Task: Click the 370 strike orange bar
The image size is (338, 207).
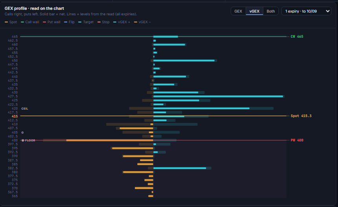Action: [x=144, y=188]
